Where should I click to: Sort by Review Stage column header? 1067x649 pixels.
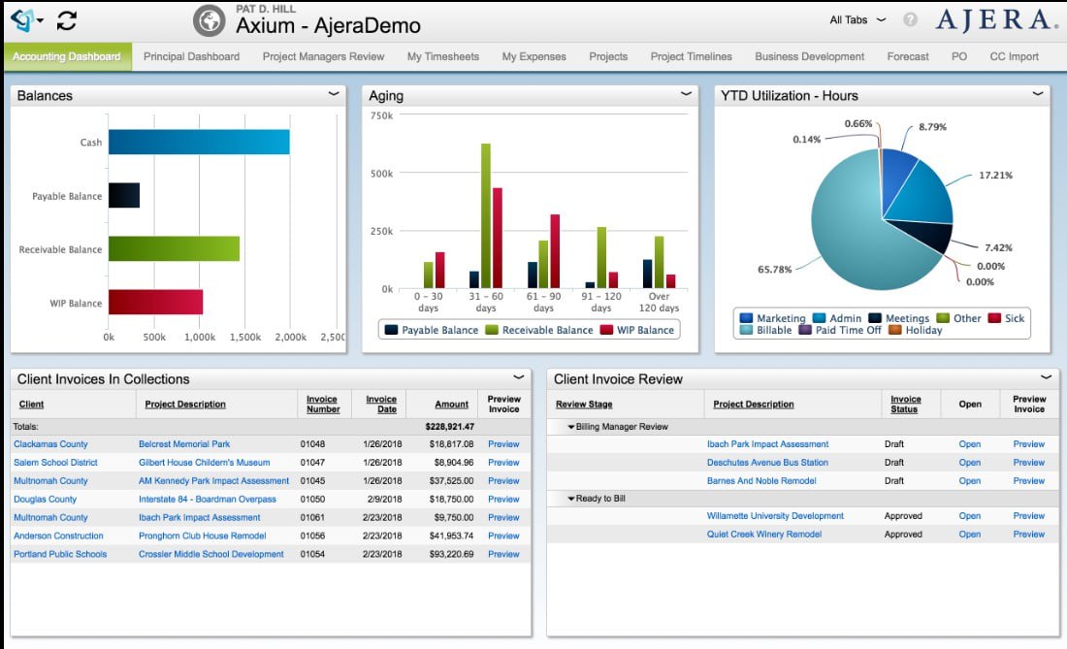(x=584, y=405)
